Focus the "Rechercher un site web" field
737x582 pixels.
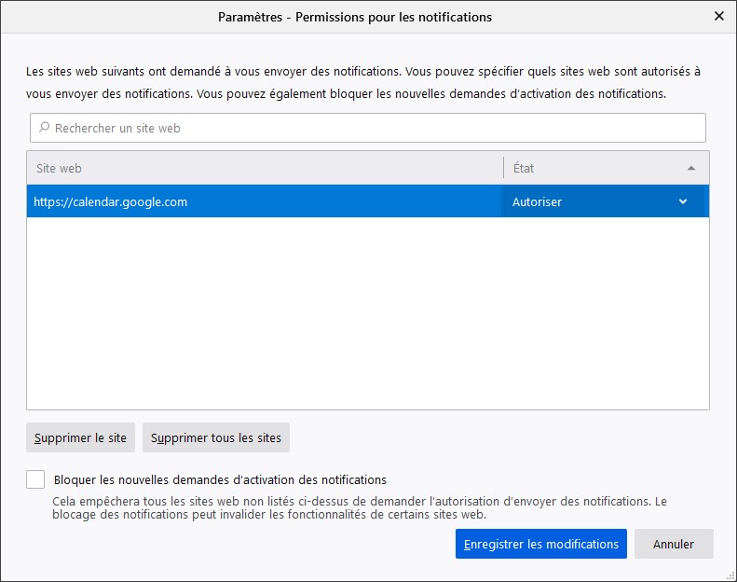pos(373,128)
